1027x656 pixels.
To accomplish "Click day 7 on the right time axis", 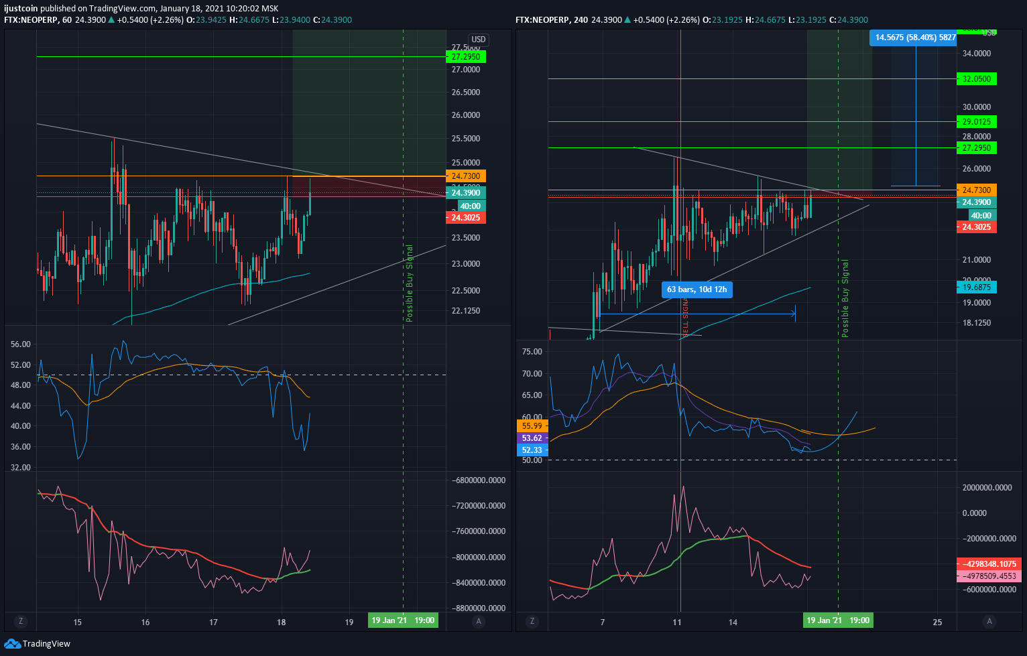I will [603, 622].
